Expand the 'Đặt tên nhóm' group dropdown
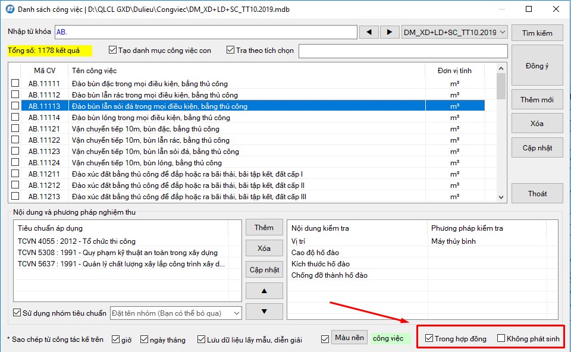The image size is (571, 352). point(237,313)
